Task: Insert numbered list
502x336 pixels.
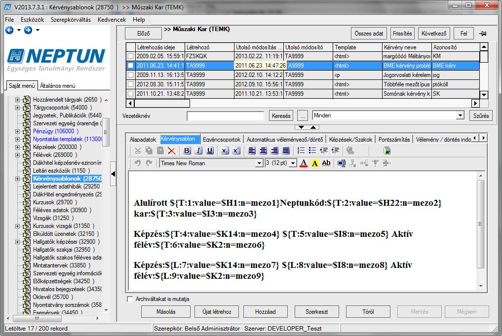Action: pyautogui.click(x=301, y=150)
